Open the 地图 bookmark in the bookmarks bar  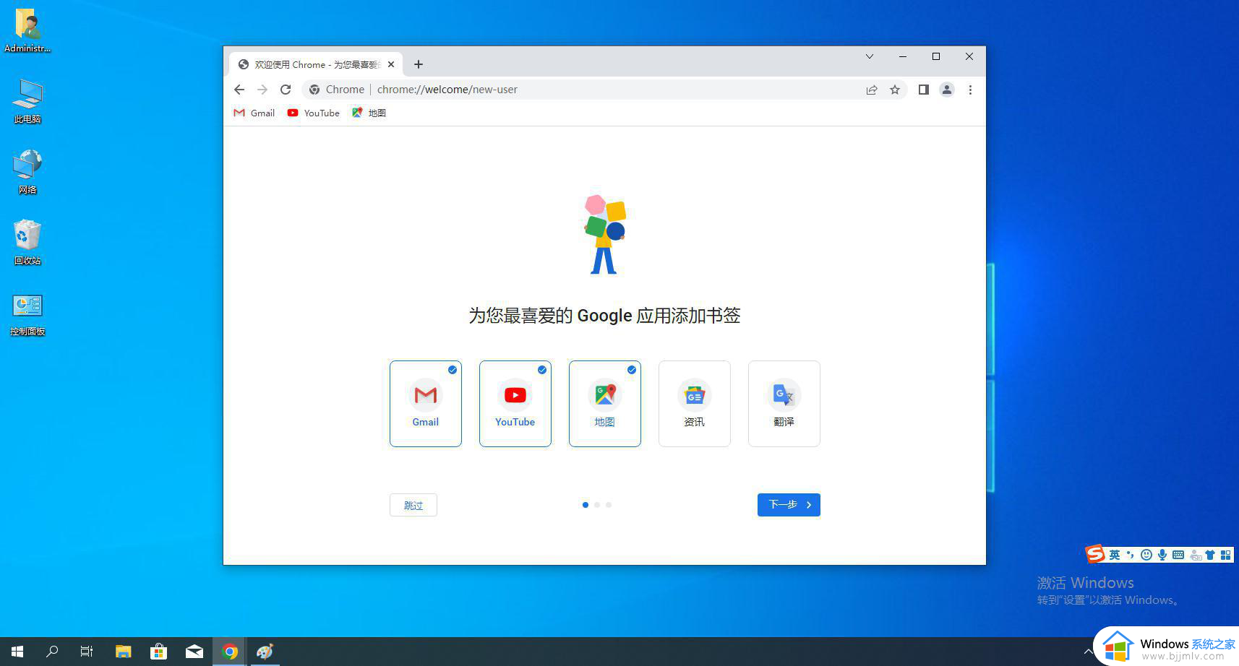point(369,113)
